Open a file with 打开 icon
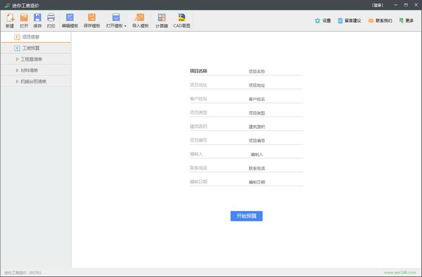 [x=24, y=20]
